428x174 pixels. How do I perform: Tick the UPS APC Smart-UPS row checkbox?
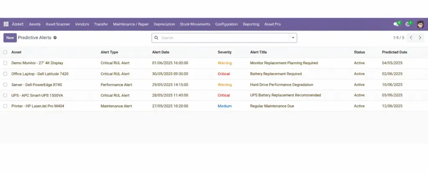point(5,95)
